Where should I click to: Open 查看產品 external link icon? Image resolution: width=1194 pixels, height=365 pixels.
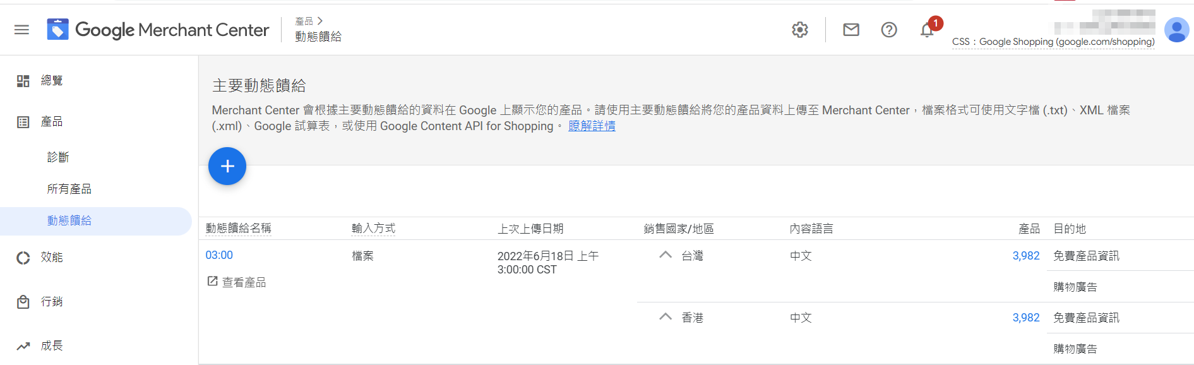(212, 281)
